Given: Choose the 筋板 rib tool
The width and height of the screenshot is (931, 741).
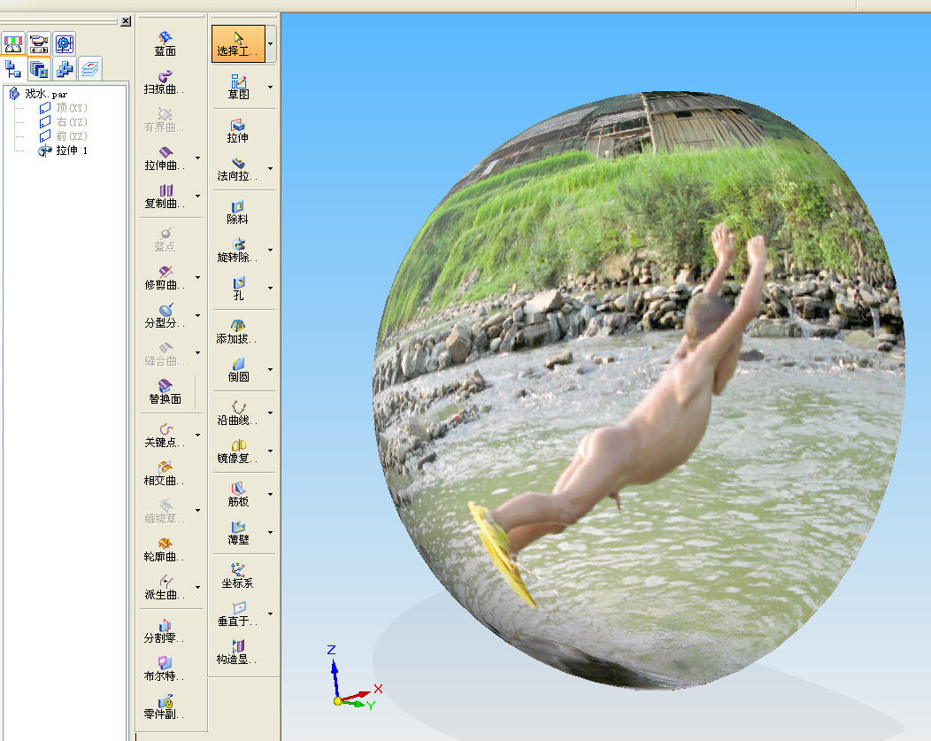Looking at the screenshot, I should pyautogui.click(x=238, y=495).
